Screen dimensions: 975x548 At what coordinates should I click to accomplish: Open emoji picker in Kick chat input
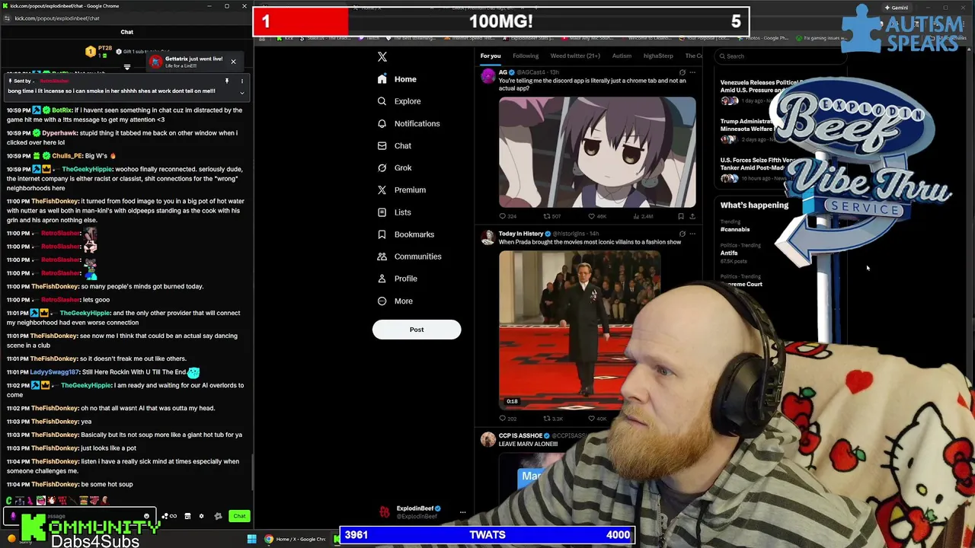pos(146,516)
